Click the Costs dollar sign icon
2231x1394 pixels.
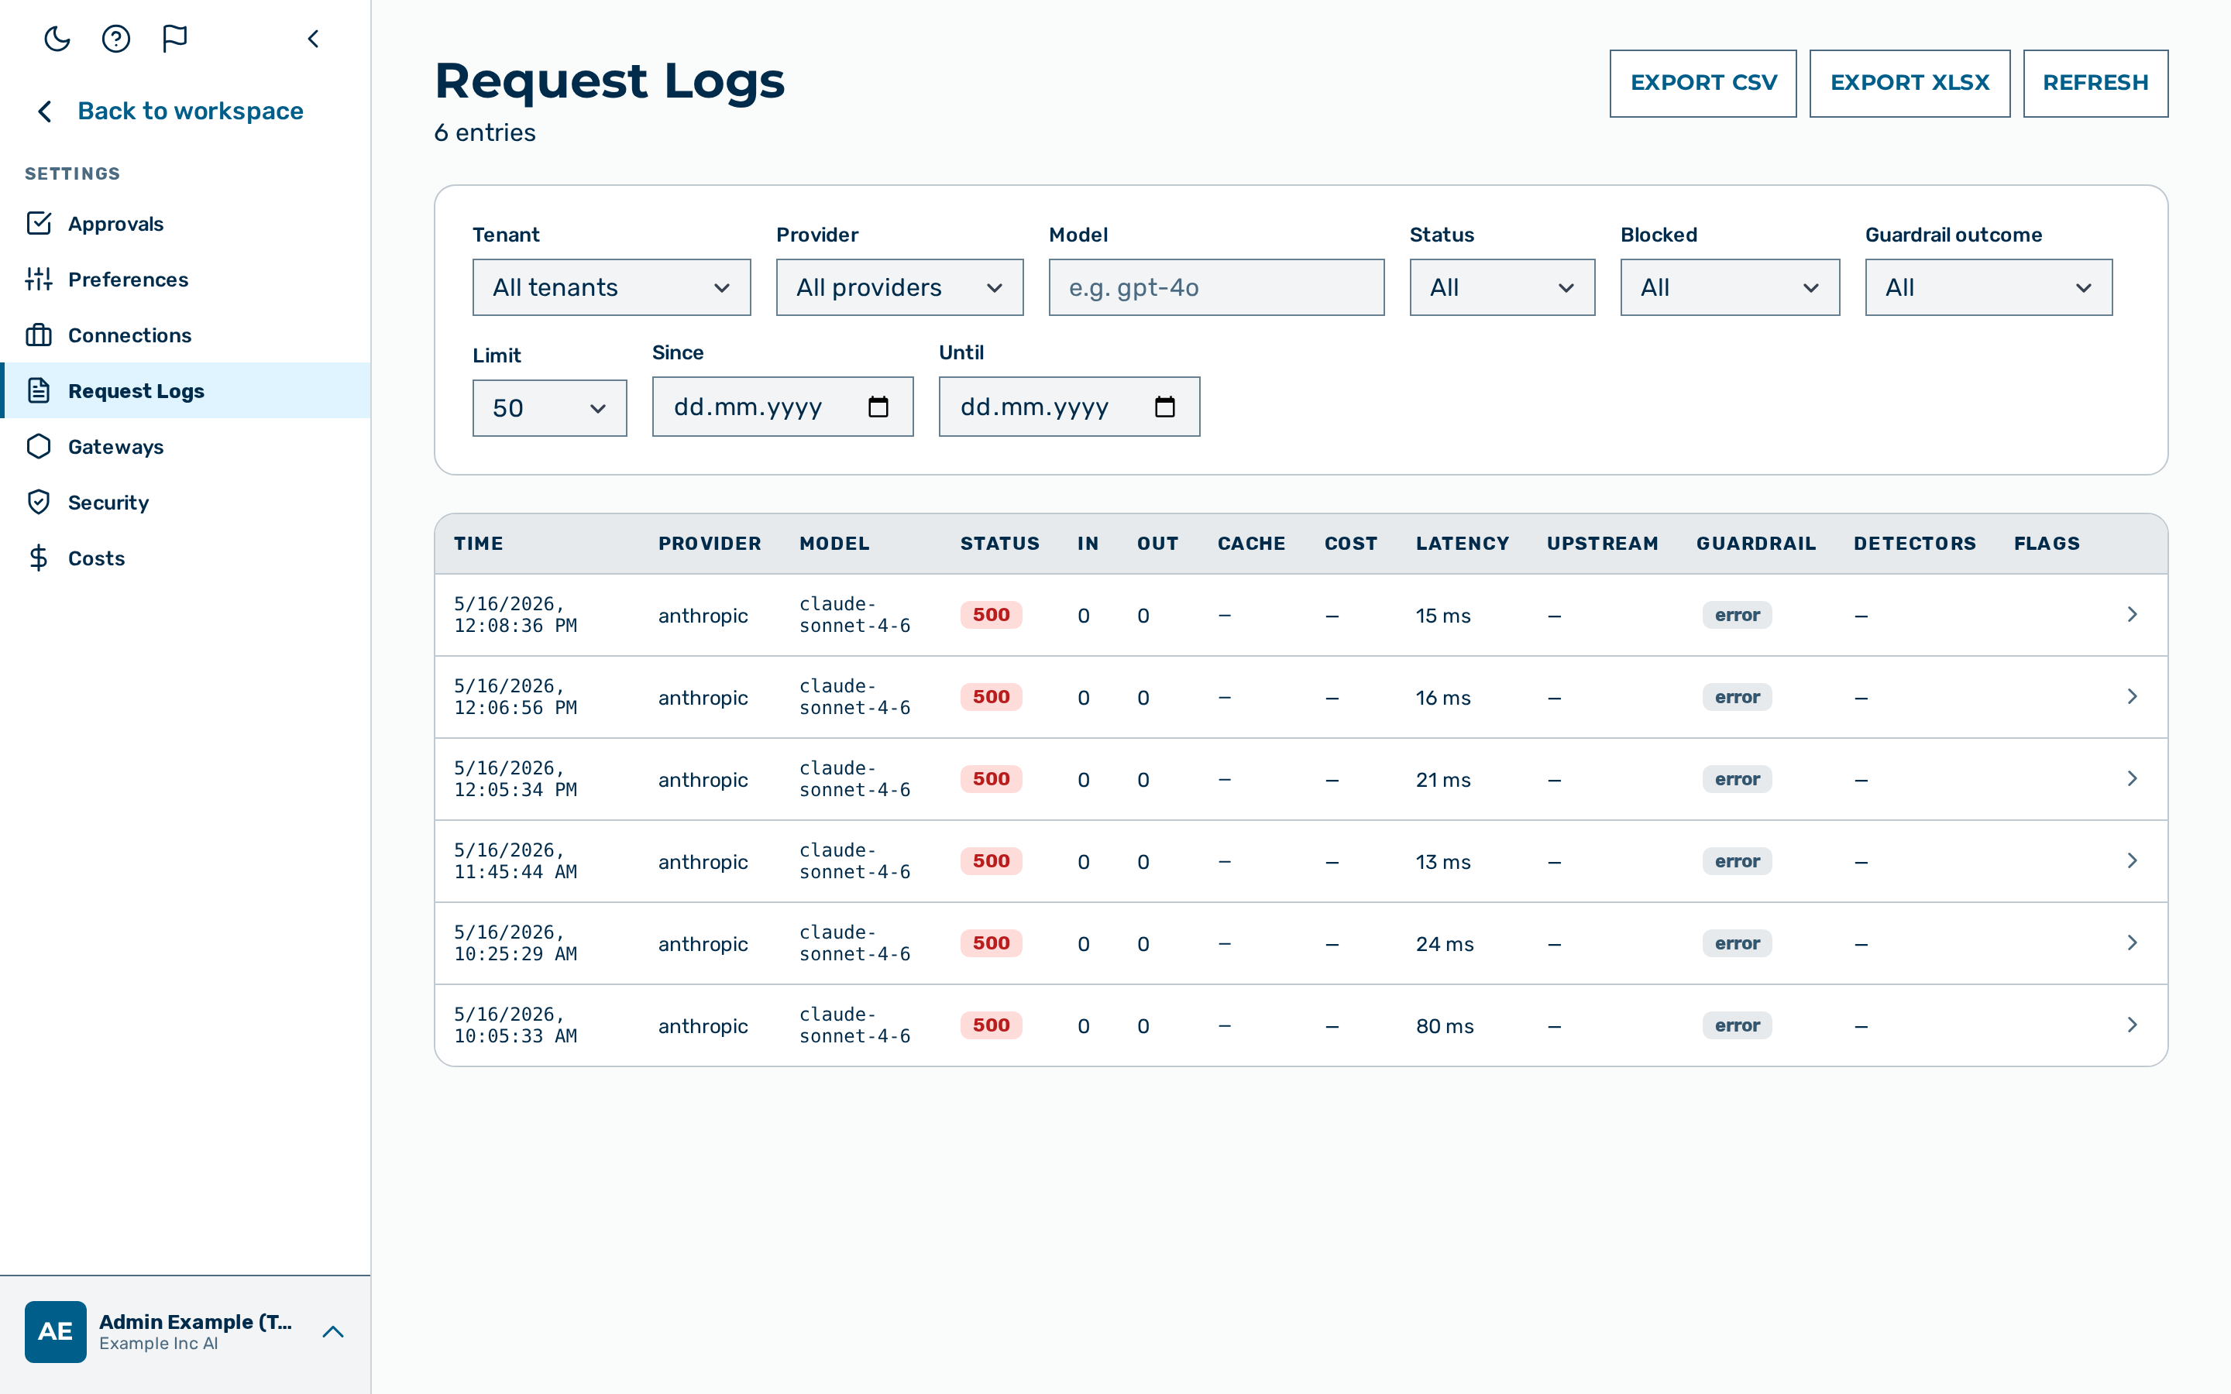point(39,558)
